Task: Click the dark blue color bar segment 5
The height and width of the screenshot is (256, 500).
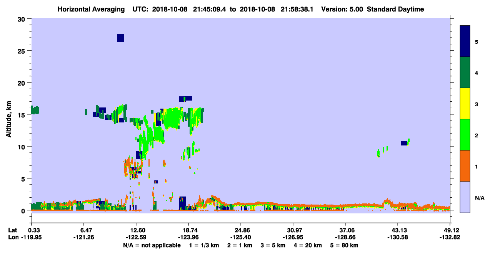Action: [x=465, y=41]
